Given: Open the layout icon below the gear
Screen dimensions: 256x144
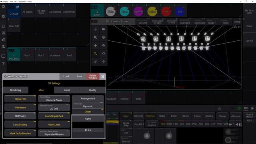Looking at the screenshot, I should 3,26.
